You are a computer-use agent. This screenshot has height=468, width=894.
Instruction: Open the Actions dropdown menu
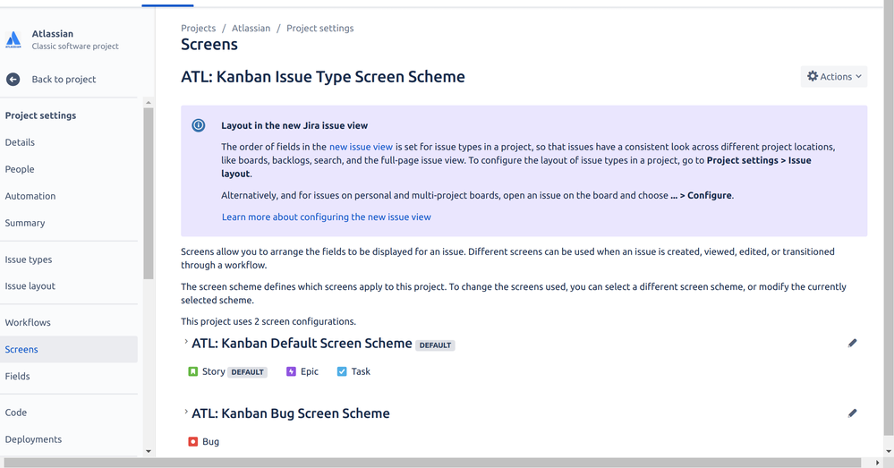[833, 76]
